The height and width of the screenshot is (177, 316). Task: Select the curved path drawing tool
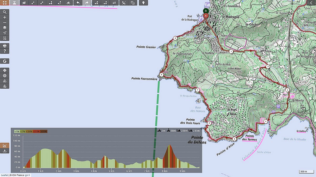click(60, 3)
